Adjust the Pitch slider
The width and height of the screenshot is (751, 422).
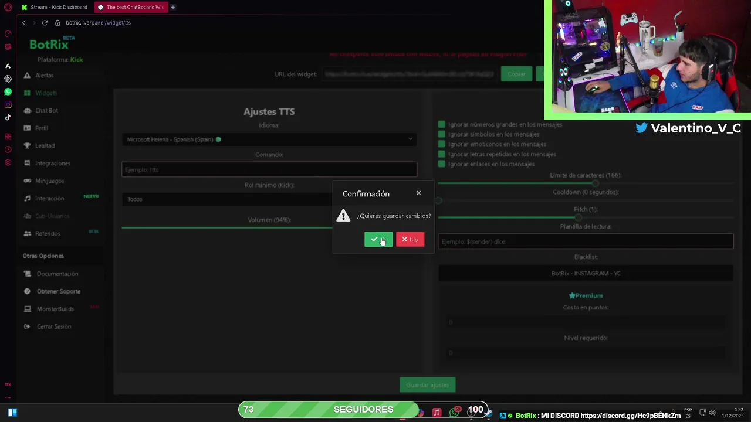586,217
